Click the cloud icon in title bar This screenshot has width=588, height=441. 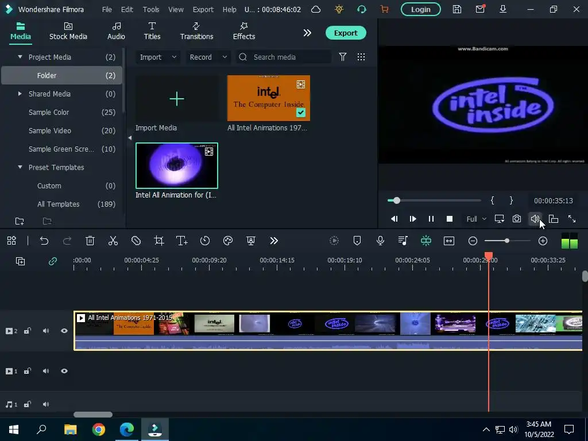coord(316,9)
